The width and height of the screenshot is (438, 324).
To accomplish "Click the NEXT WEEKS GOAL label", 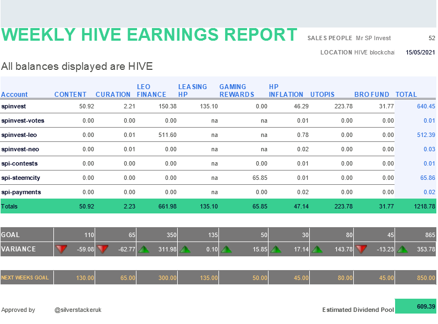I will (x=25, y=278).
